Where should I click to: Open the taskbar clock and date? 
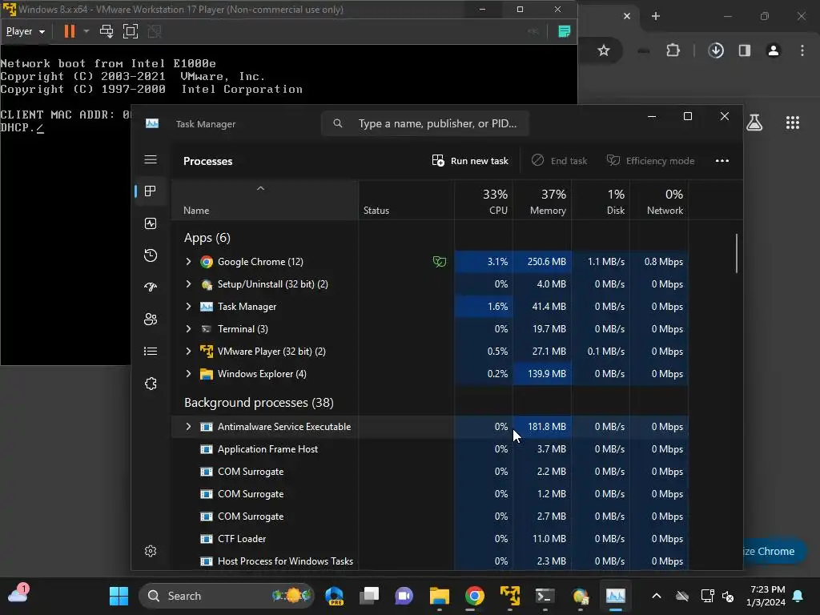(766, 596)
